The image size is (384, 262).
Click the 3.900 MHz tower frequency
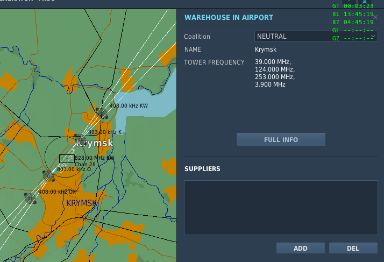click(x=270, y=84)
